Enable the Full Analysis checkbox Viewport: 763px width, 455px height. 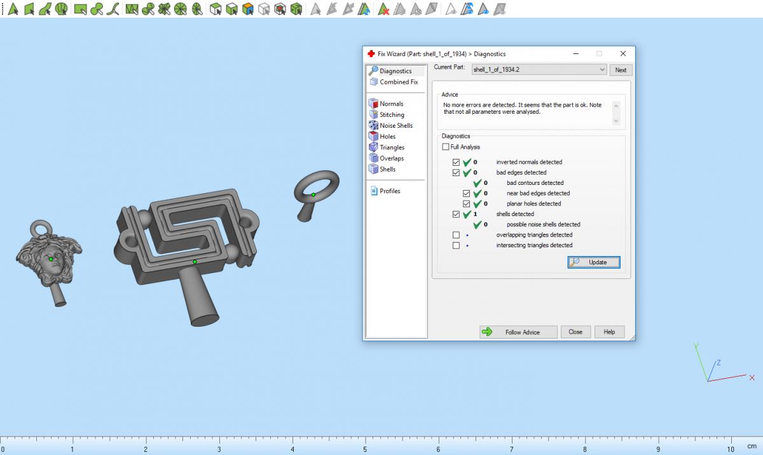tap(446, 147)
